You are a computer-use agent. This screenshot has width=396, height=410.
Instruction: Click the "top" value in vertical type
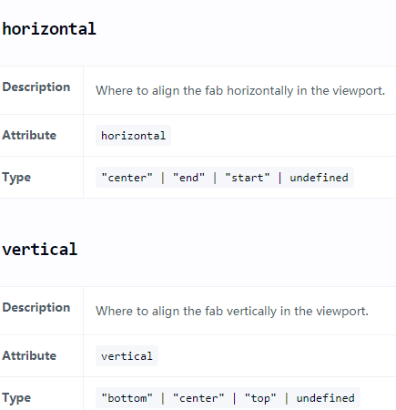pyautogui.click(x=260, y=398)
